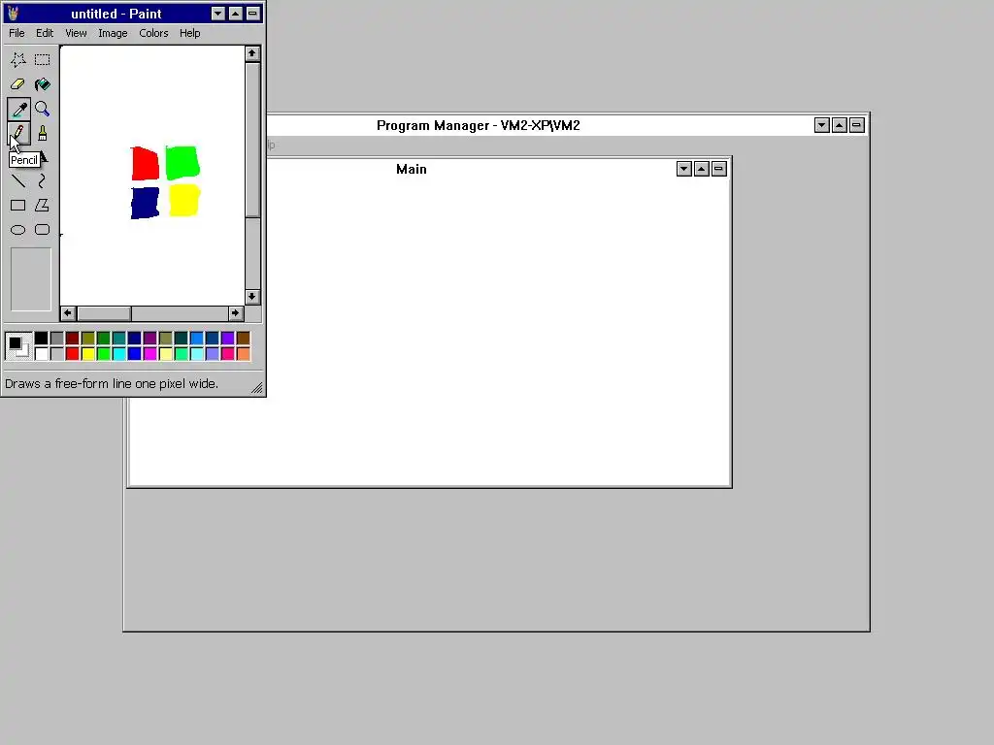Click the red square on the canvas
Viewport: 994px width, 745px height.
[146, 163]
